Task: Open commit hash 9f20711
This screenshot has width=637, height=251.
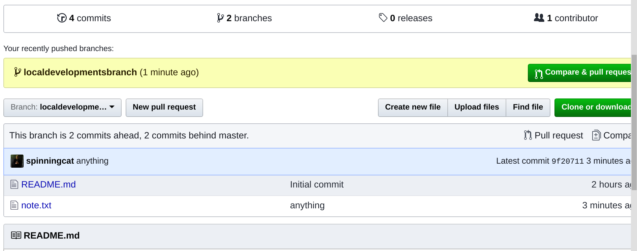Action: (567, 161)
